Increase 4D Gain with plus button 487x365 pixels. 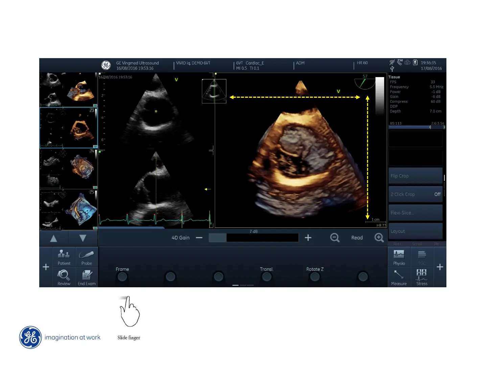[x=308, y=238]
